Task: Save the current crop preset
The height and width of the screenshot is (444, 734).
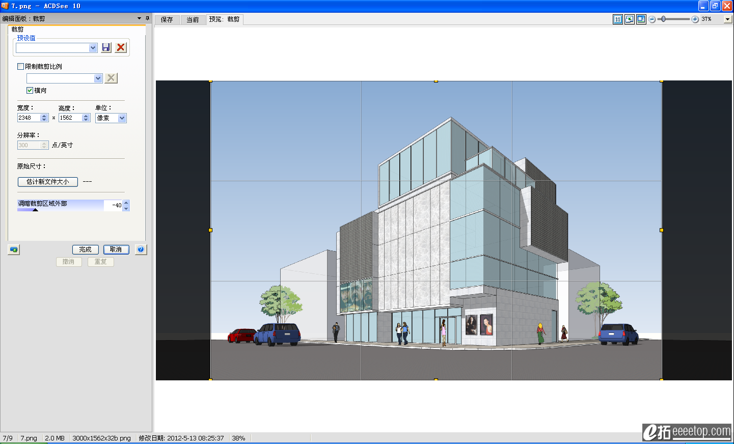Action: click(106, 47)
